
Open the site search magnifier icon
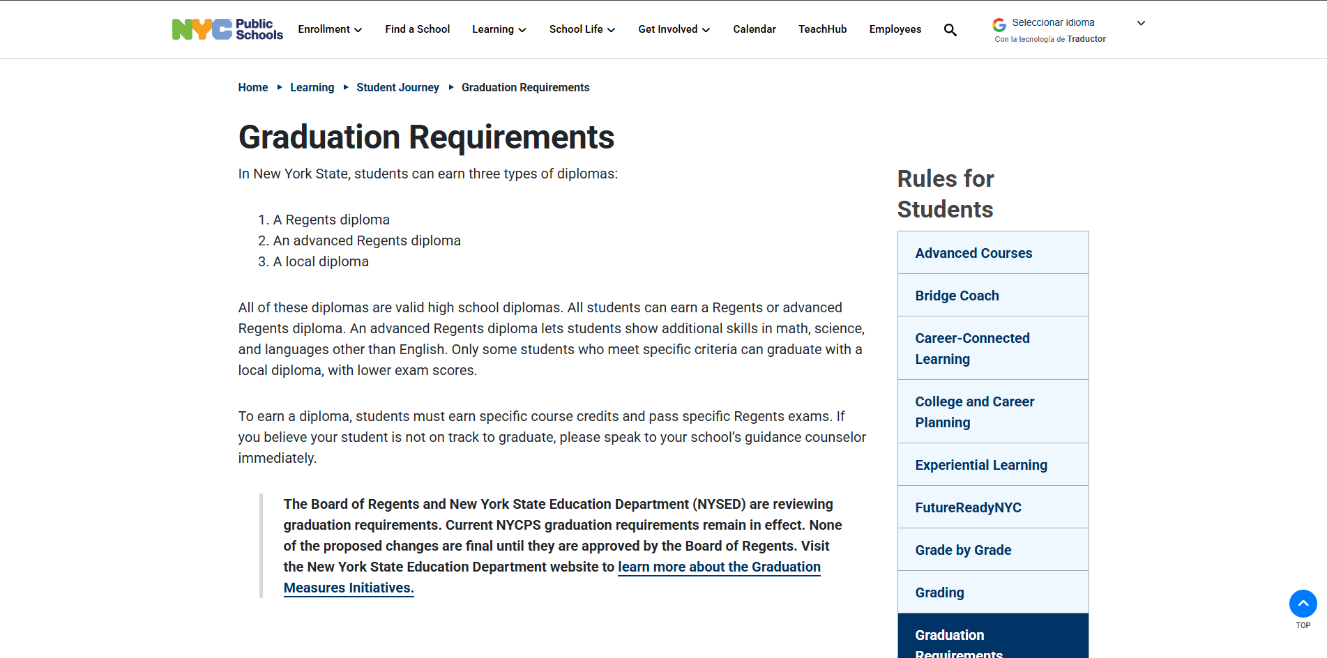(x=950, y=30)
